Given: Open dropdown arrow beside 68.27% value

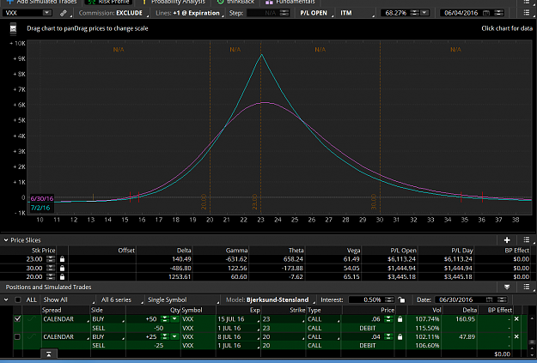Looking at the screenshot, I should point(424,13).
